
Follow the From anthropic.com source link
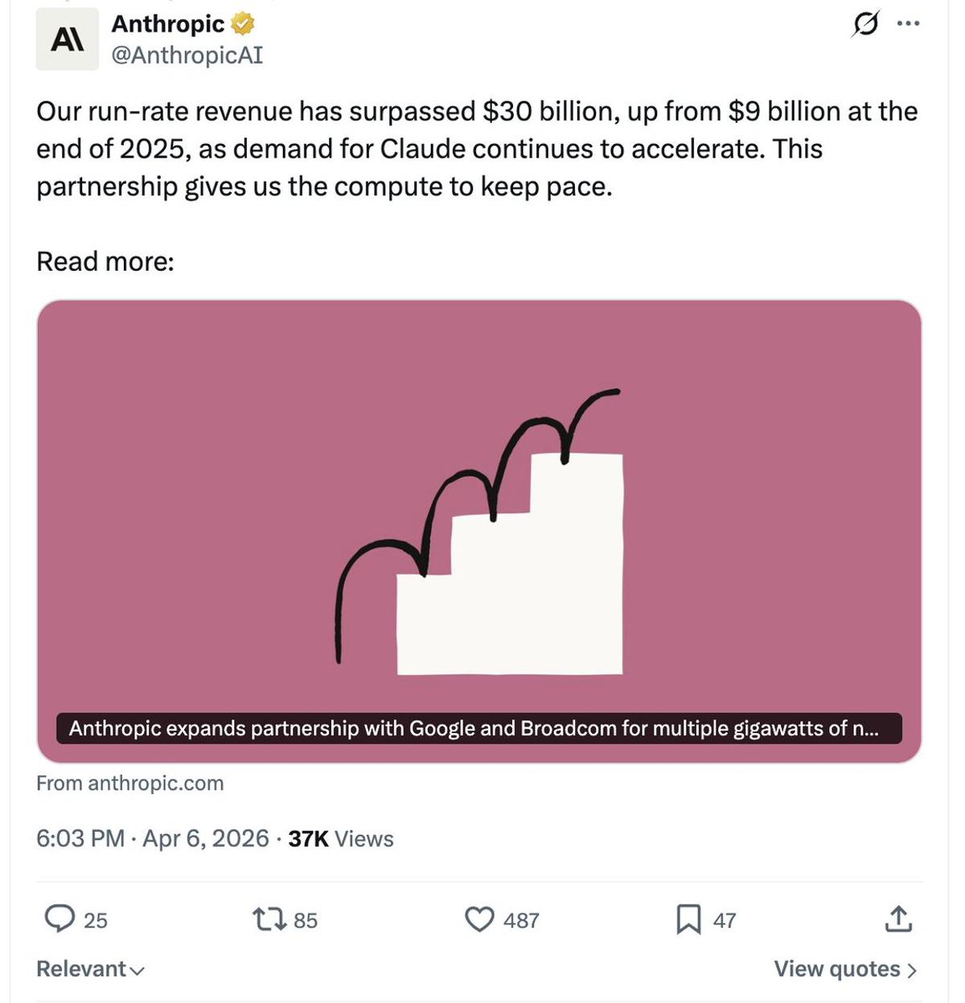point(130,783)
